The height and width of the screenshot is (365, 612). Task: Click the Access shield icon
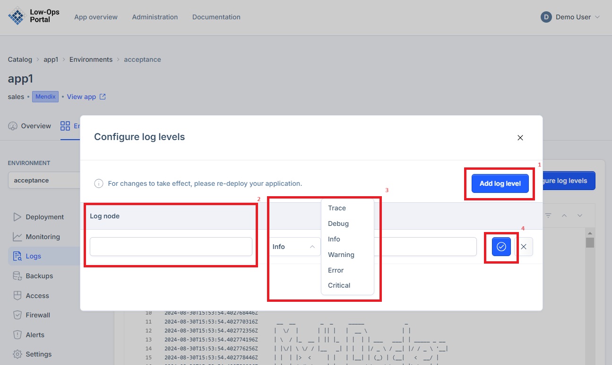(x=17, y=296)
